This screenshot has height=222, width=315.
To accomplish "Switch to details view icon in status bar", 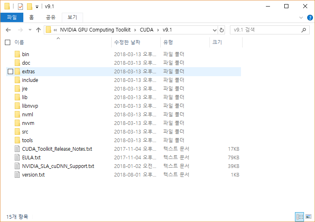I will pyautogui.click(x=299, y=216).
